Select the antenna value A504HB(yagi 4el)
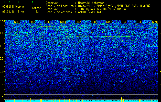Viewport: 161px width, 102px height. pyautogui.click(x=90, y=12)
